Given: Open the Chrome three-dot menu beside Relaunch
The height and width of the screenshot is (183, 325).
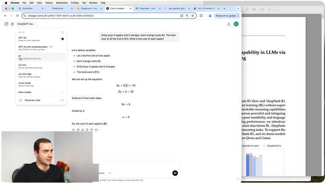Looking at the screenshot, I should (x=238, y=16).
